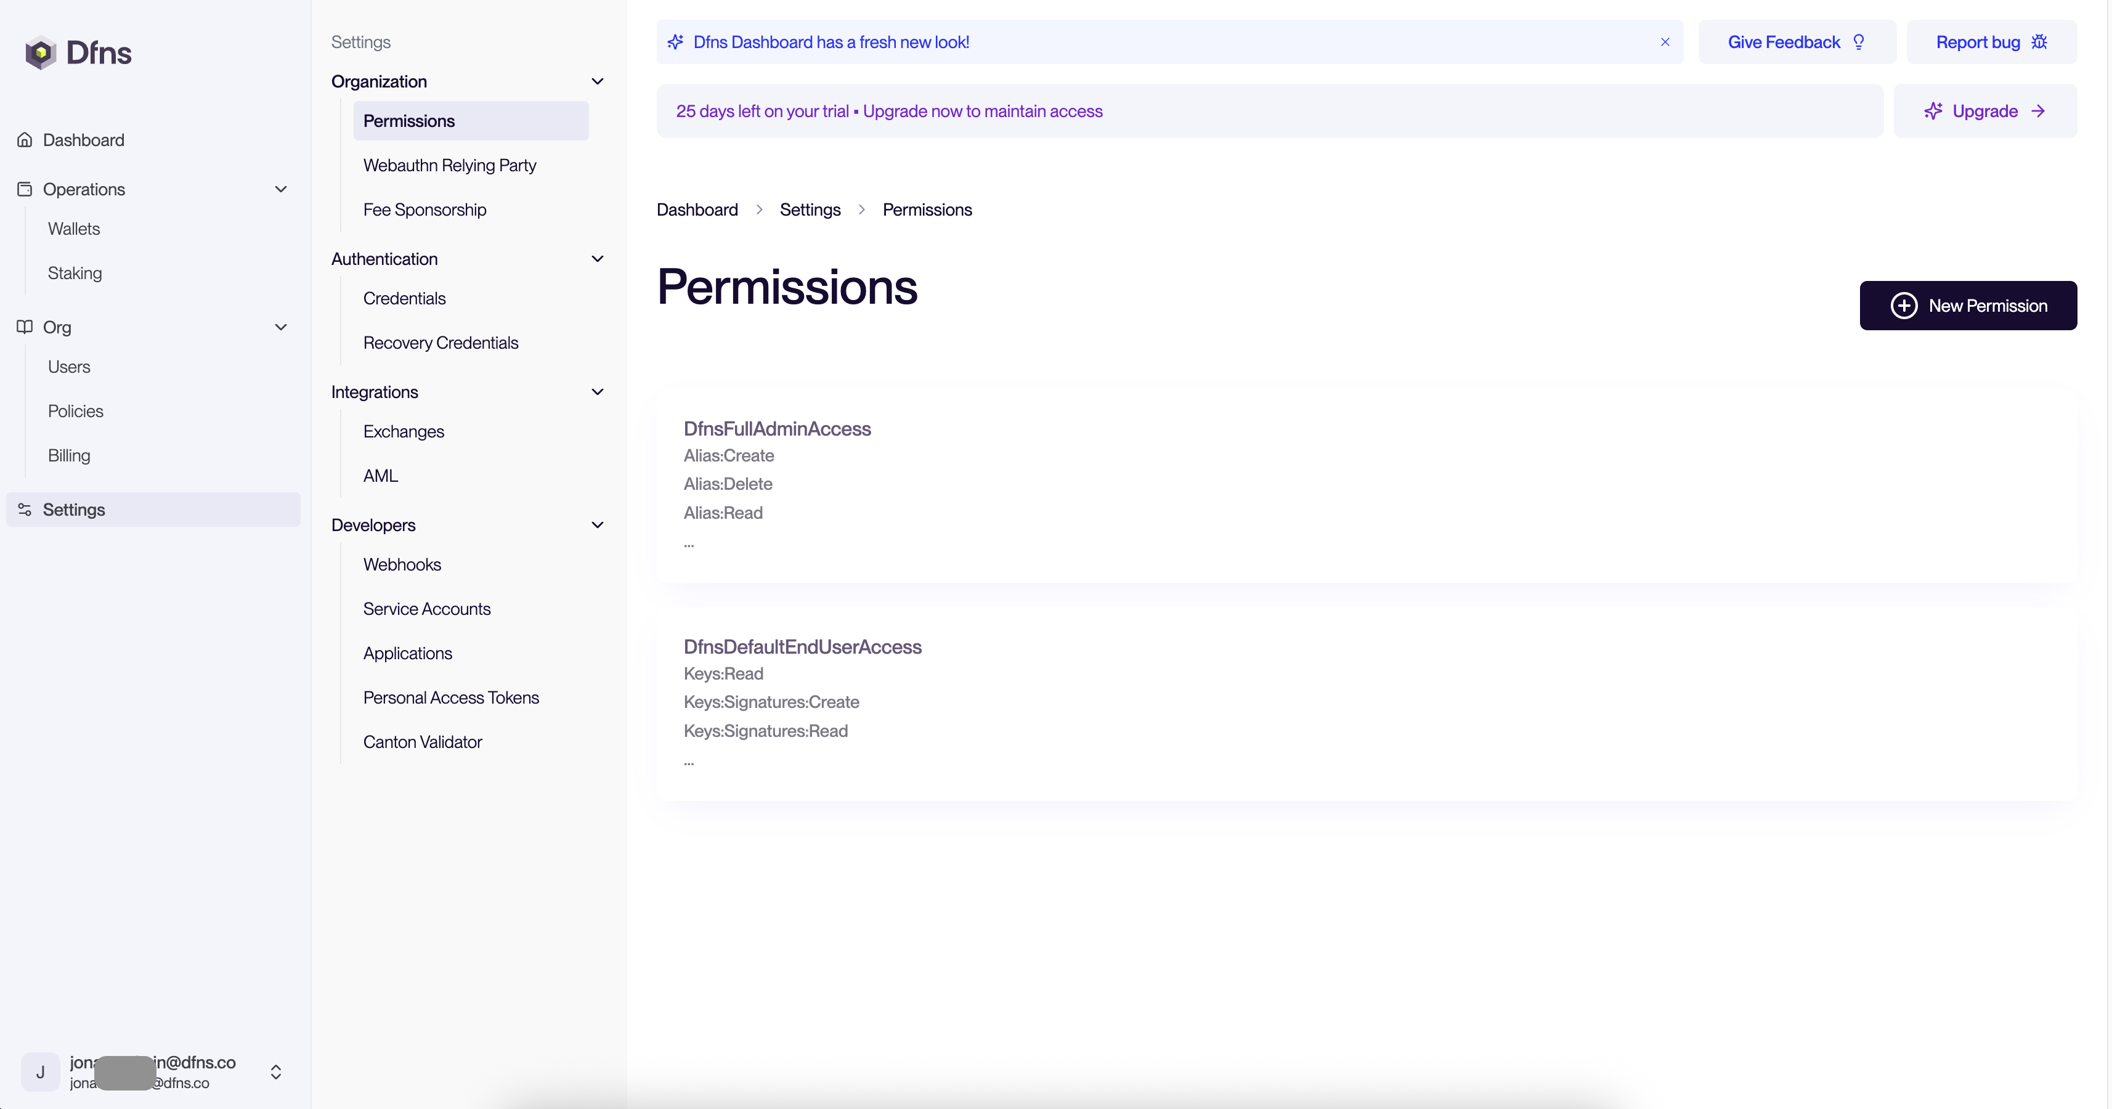Click the Org book icon
2112x1109 pixels.
click(25, 327)
